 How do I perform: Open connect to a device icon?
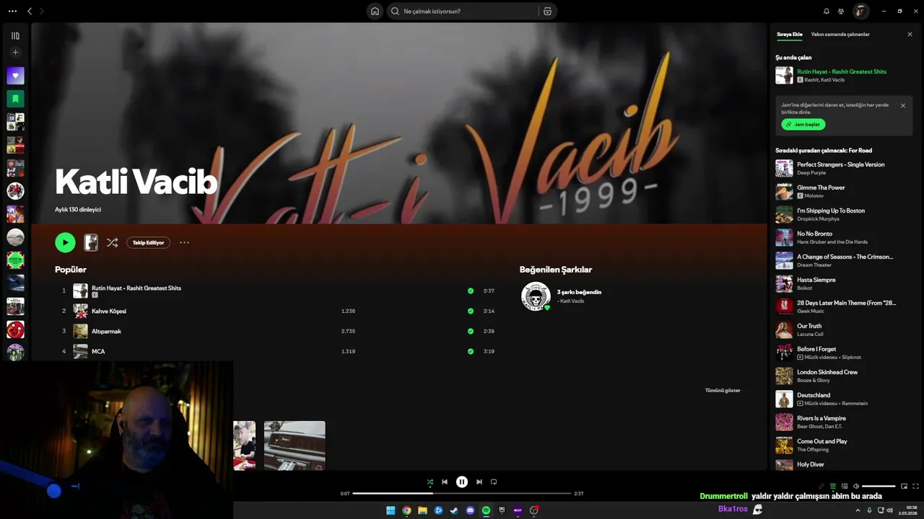(845, 486)
